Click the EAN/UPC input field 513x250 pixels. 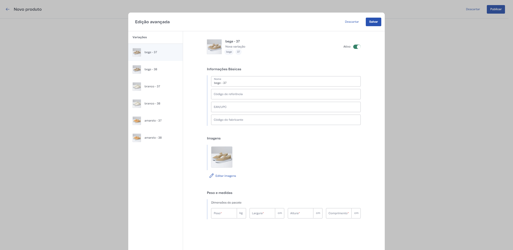(285, 107)
